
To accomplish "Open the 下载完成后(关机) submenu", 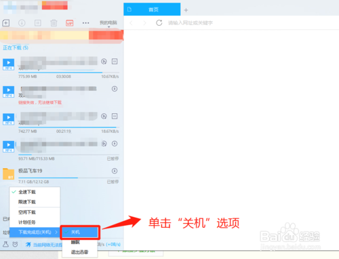I will [x=35, y=232].
